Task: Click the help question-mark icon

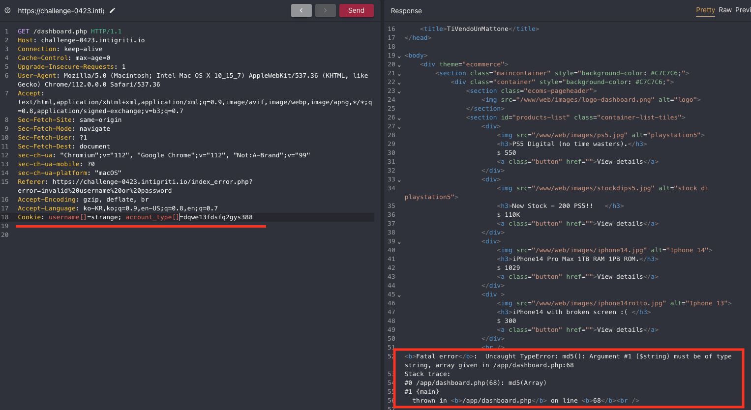Action: [x=7, y=10]
